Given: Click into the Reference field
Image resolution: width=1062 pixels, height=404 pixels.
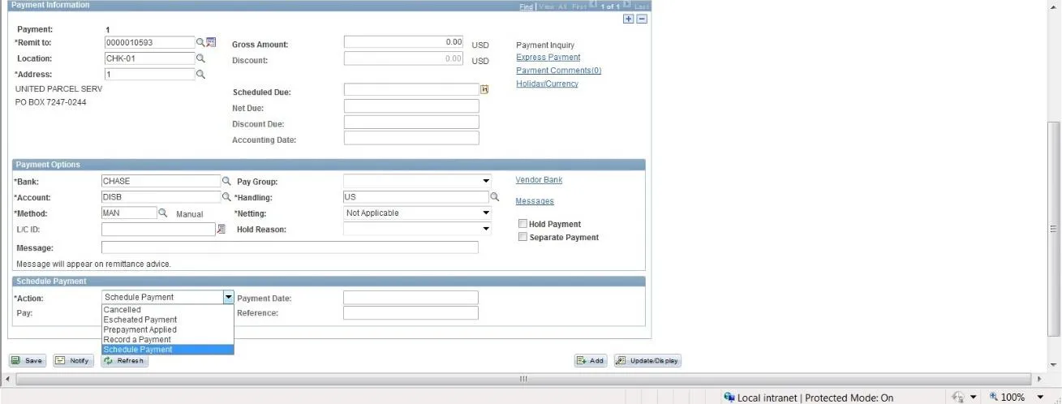Looking at the screenshot, I should 411,313.
